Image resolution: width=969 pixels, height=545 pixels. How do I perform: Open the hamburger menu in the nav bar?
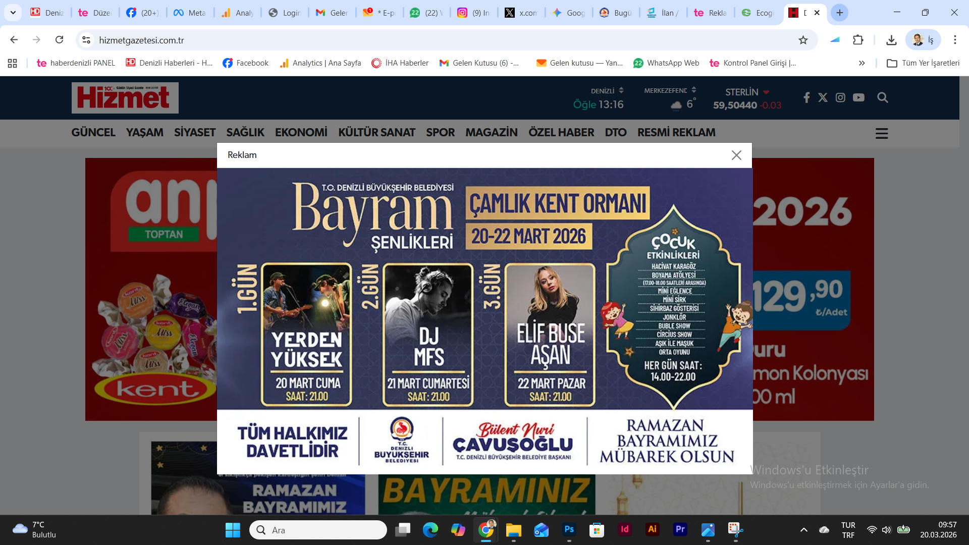pos(881,133)
